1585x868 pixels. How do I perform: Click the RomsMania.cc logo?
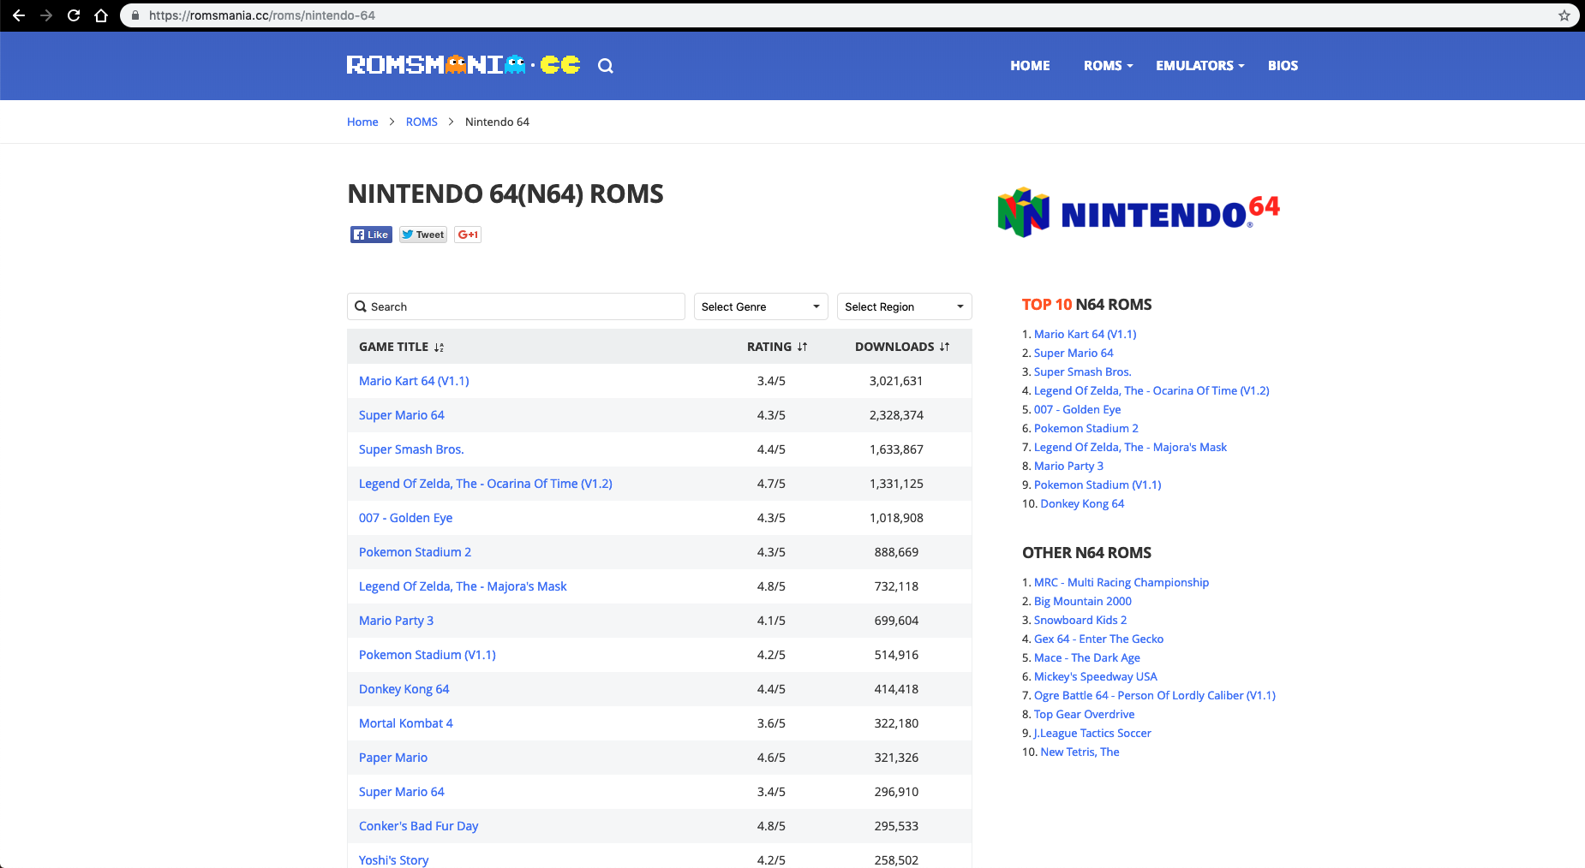[x=464, y=65]
